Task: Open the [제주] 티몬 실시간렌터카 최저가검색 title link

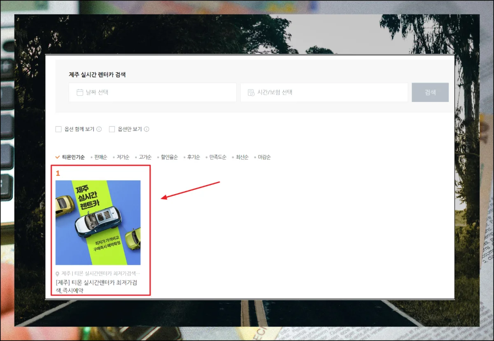Action: point(96,286)
